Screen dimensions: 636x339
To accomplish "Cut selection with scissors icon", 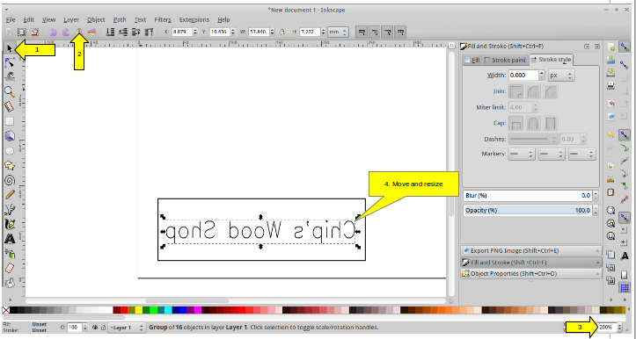I will (611, 178).
